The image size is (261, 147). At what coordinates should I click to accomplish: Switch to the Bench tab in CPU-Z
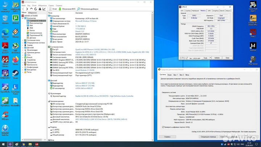click(x=222, y=11)
